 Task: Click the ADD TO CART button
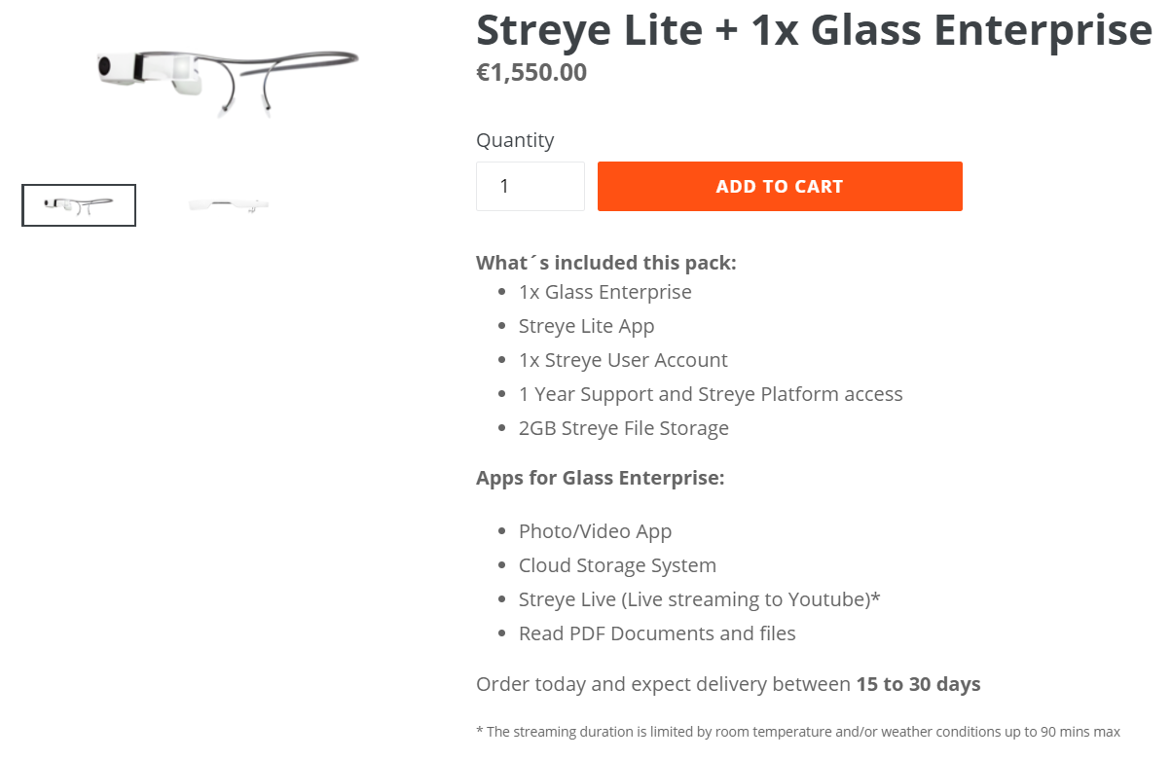point(780,186)
